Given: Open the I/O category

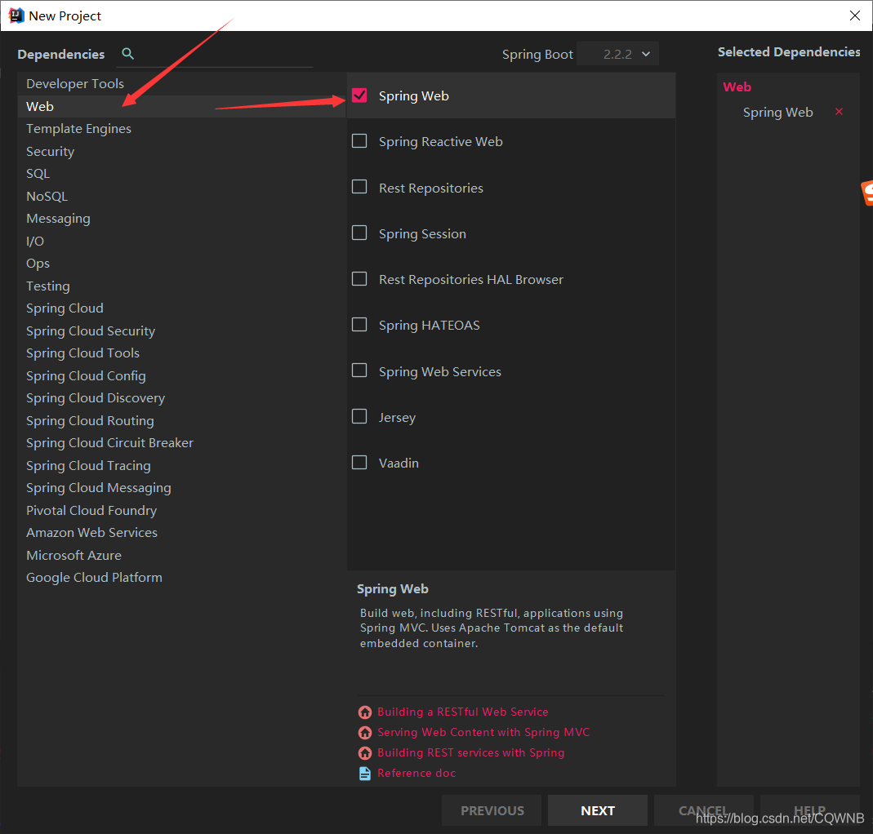Looking at the screenshot, I should pyautogui.click(x=181, y=241).
